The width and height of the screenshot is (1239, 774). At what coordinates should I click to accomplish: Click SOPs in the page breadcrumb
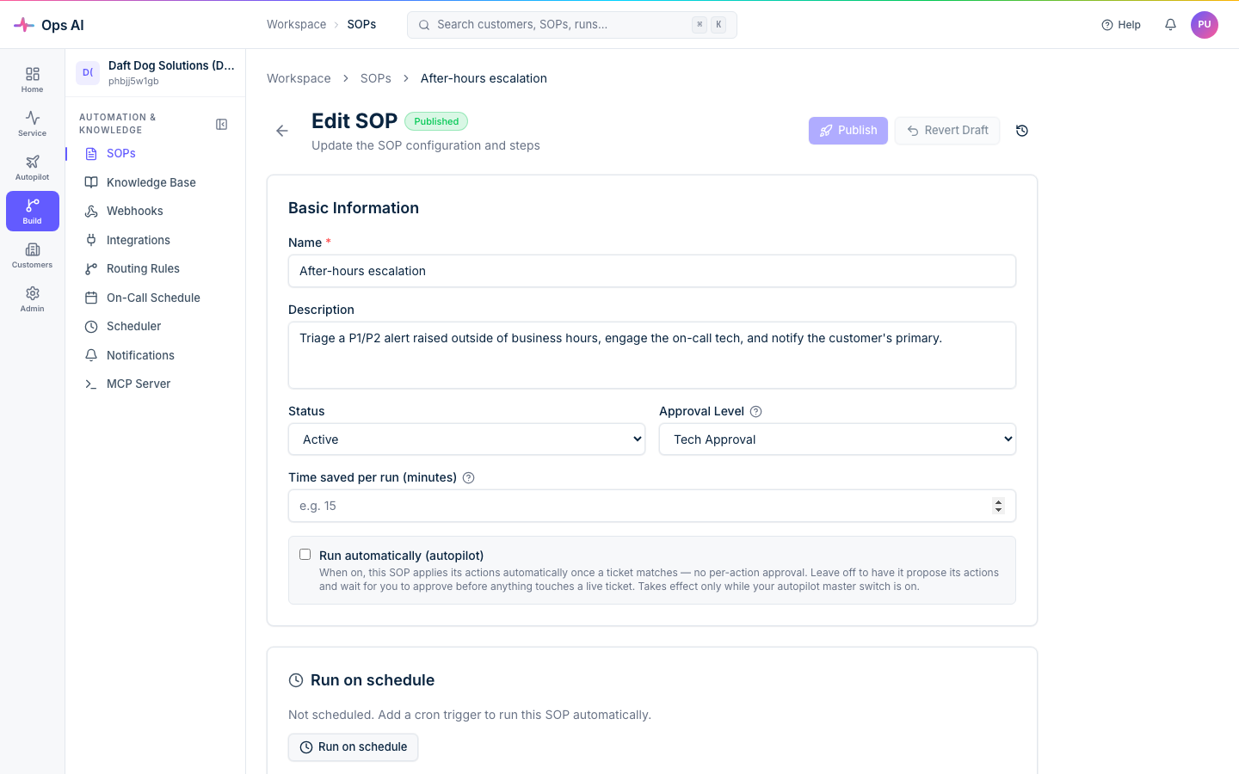[376, 78]
